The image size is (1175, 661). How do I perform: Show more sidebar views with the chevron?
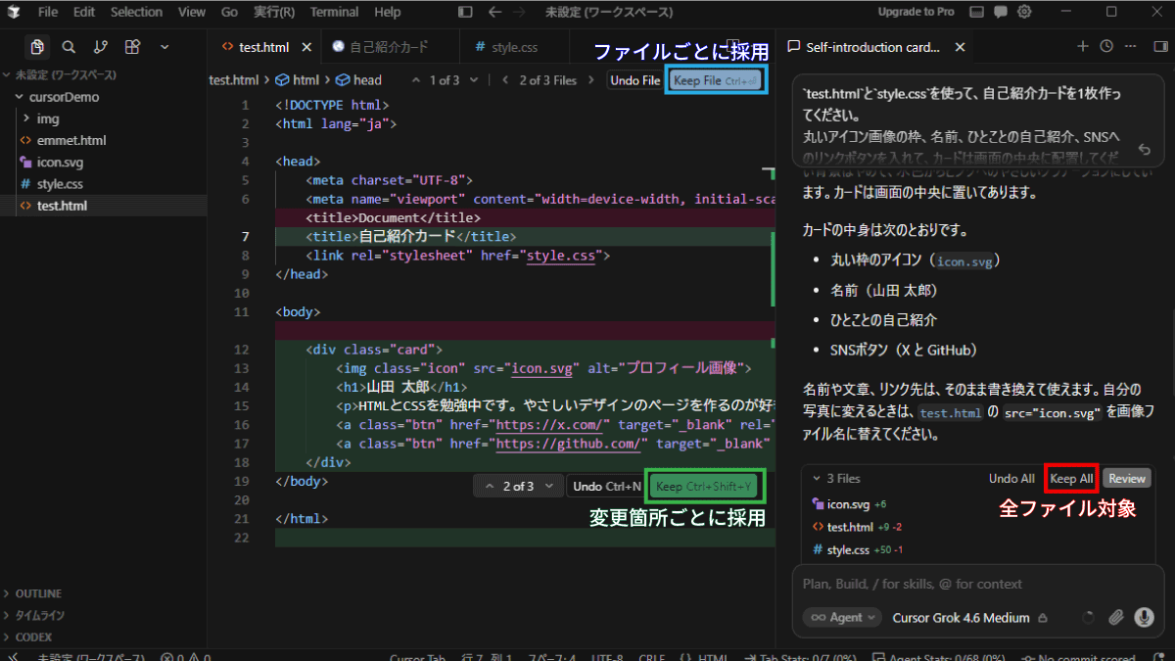[164, 47]
